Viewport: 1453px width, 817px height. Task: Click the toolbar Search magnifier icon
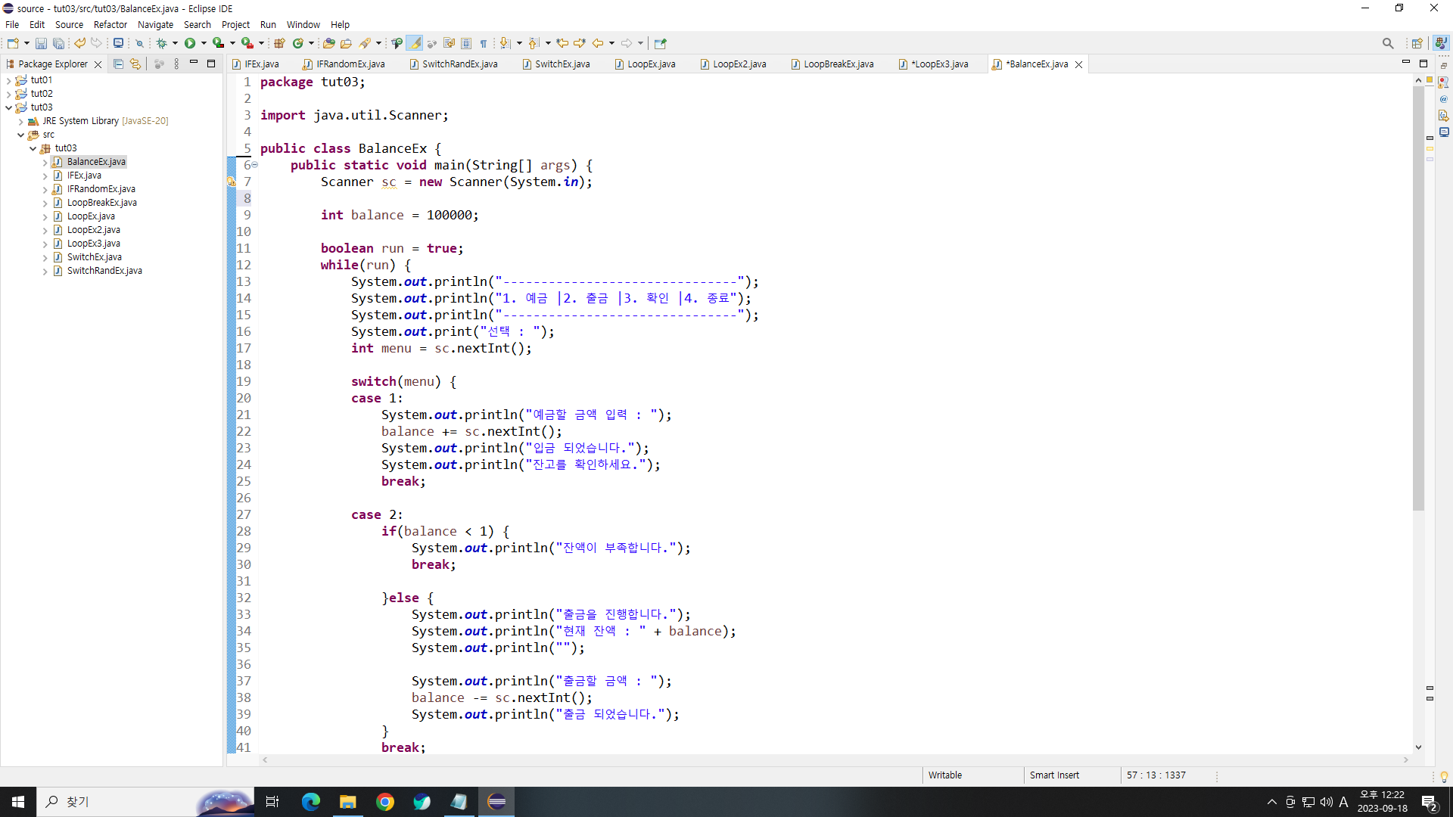coord(1387,43)
